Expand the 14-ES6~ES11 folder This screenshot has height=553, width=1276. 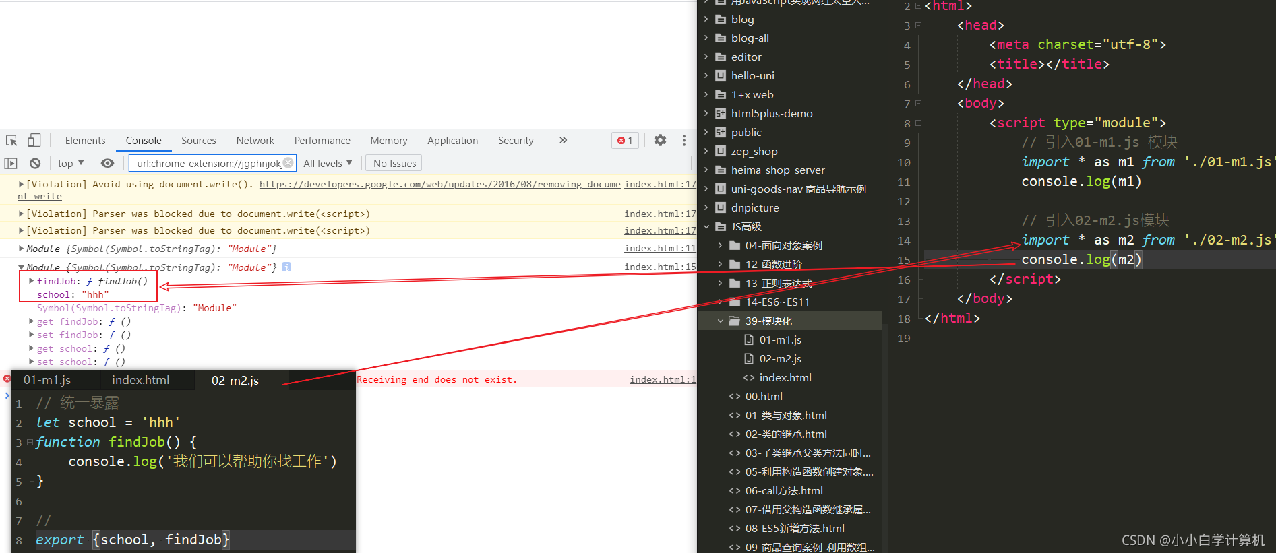click(721, 302)
